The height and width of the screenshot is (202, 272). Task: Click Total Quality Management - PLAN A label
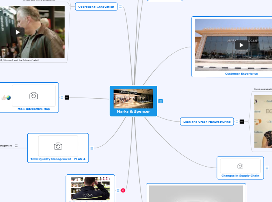[x=58, y=159]
